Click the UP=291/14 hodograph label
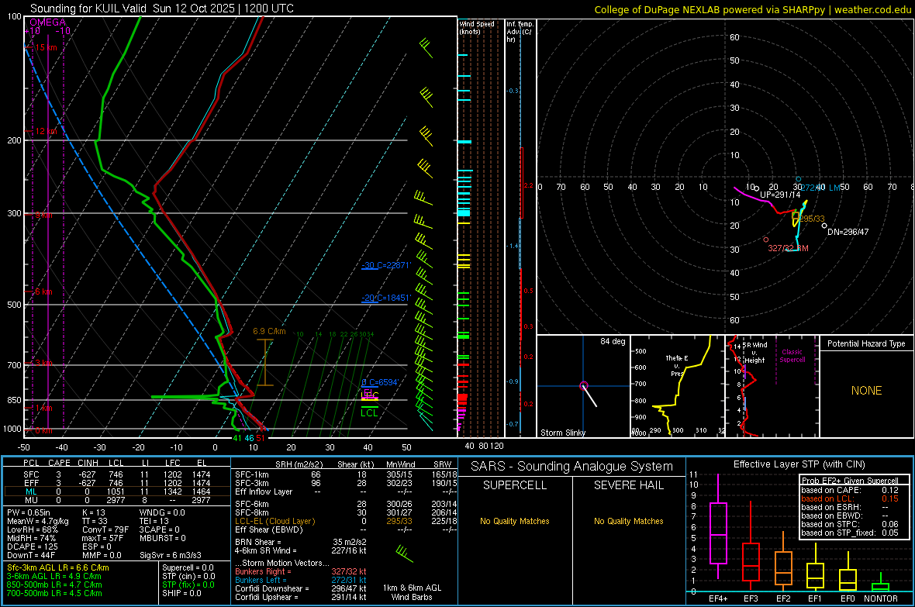Viewport: 915px width, 607px height. pos(780,195)
